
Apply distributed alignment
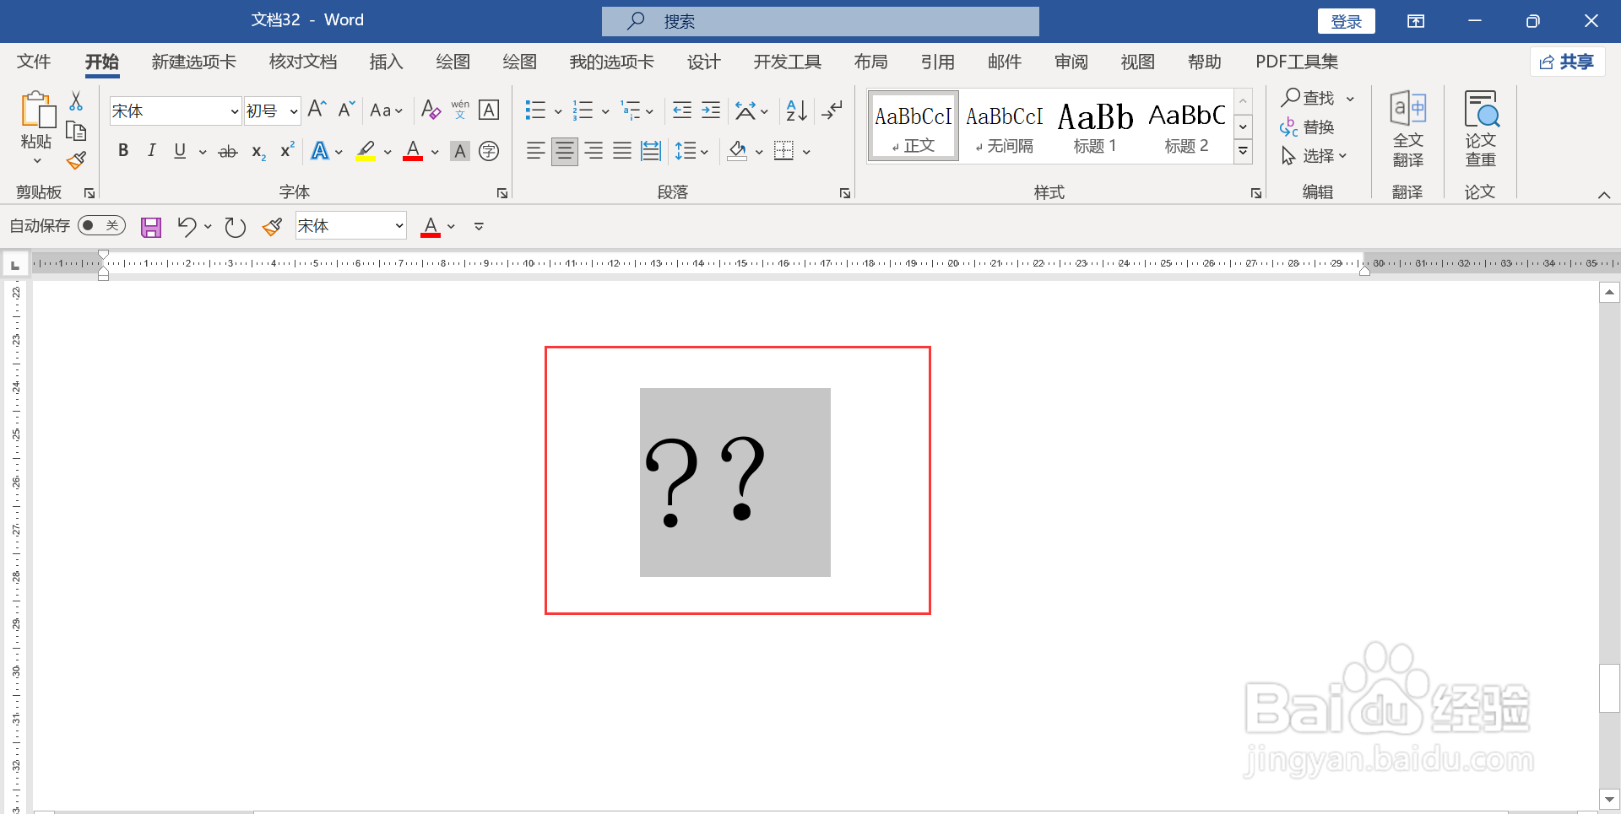pos(651,151)
